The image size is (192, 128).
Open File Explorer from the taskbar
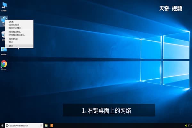pos(46,125)
